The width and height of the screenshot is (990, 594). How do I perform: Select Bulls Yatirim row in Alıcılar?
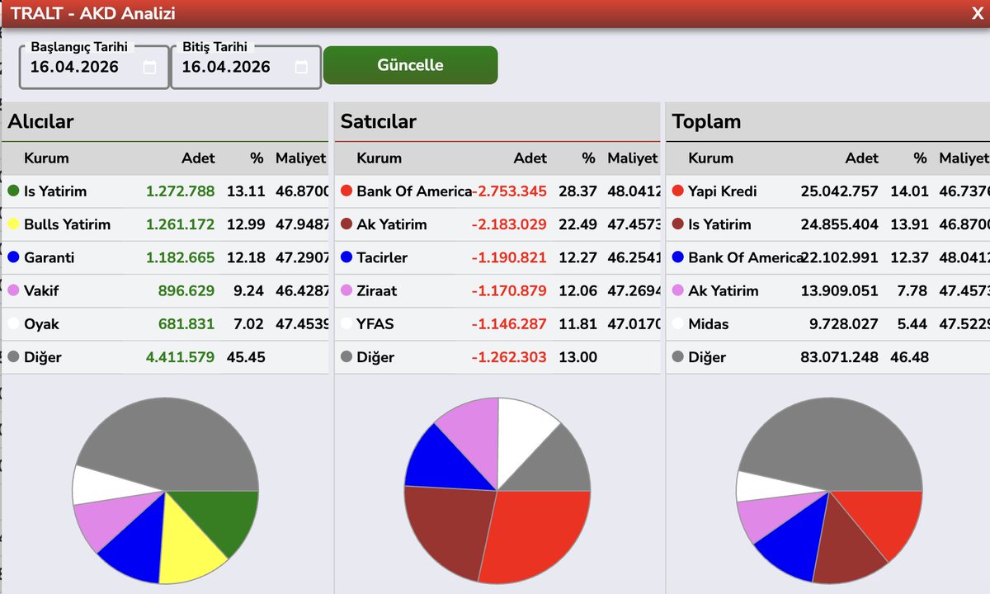tap(165, 224)
